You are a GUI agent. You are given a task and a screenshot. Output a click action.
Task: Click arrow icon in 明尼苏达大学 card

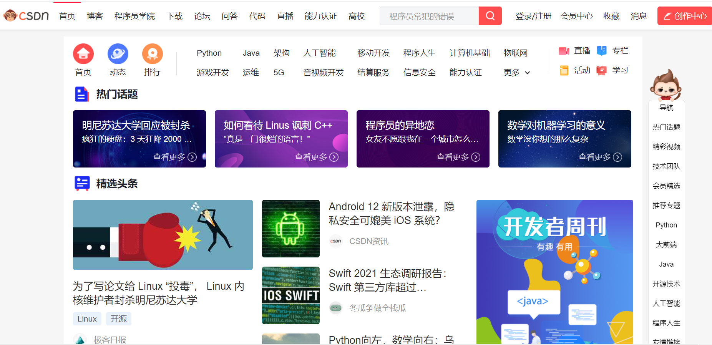pyautogui.click(x=192, y=157)
